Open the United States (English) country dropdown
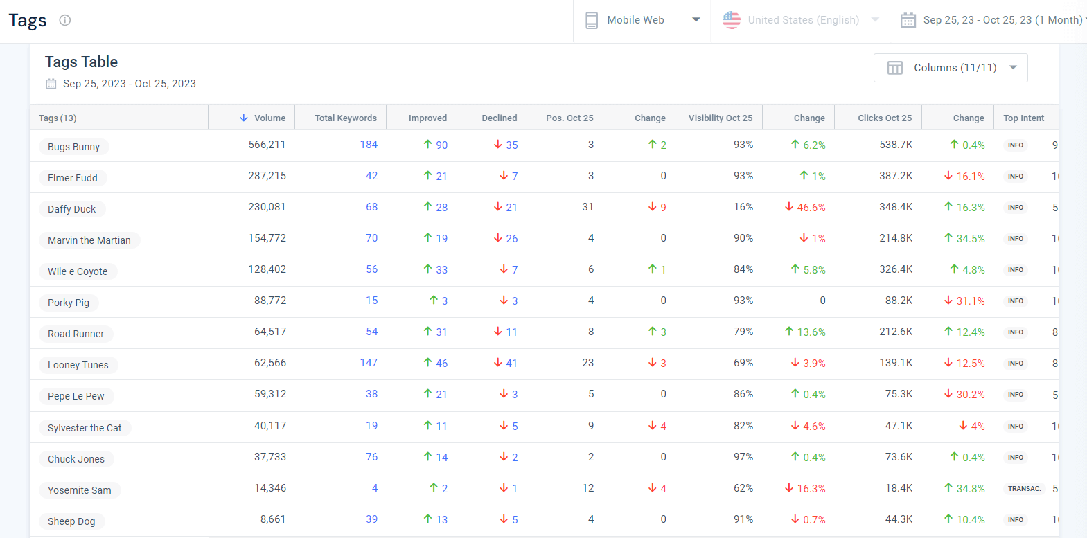This screenshot has height=538, width=1087. click(800, 20)
